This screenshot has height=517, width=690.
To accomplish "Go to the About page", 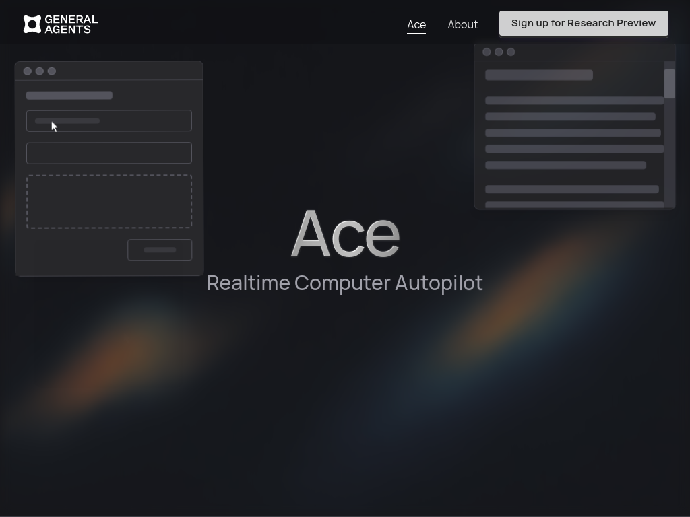I will click(x=462, y=24).
